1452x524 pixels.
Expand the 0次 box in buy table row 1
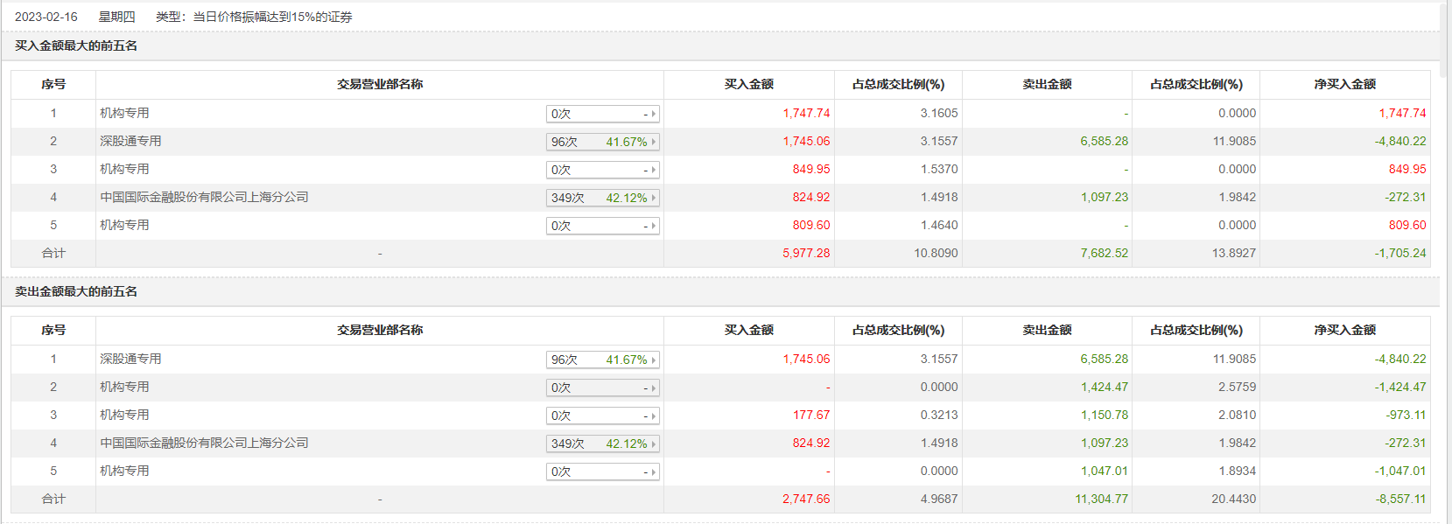(602, 114)
